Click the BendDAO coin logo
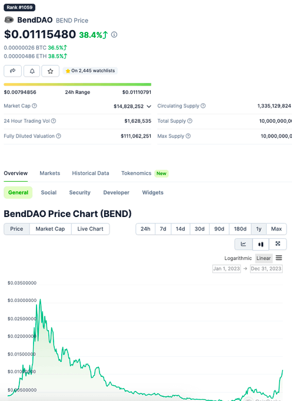 coord(9,19)
